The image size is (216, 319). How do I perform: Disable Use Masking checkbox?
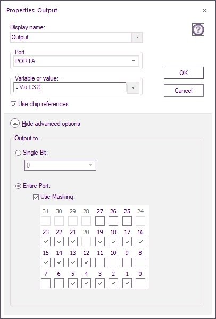[36, 197]
